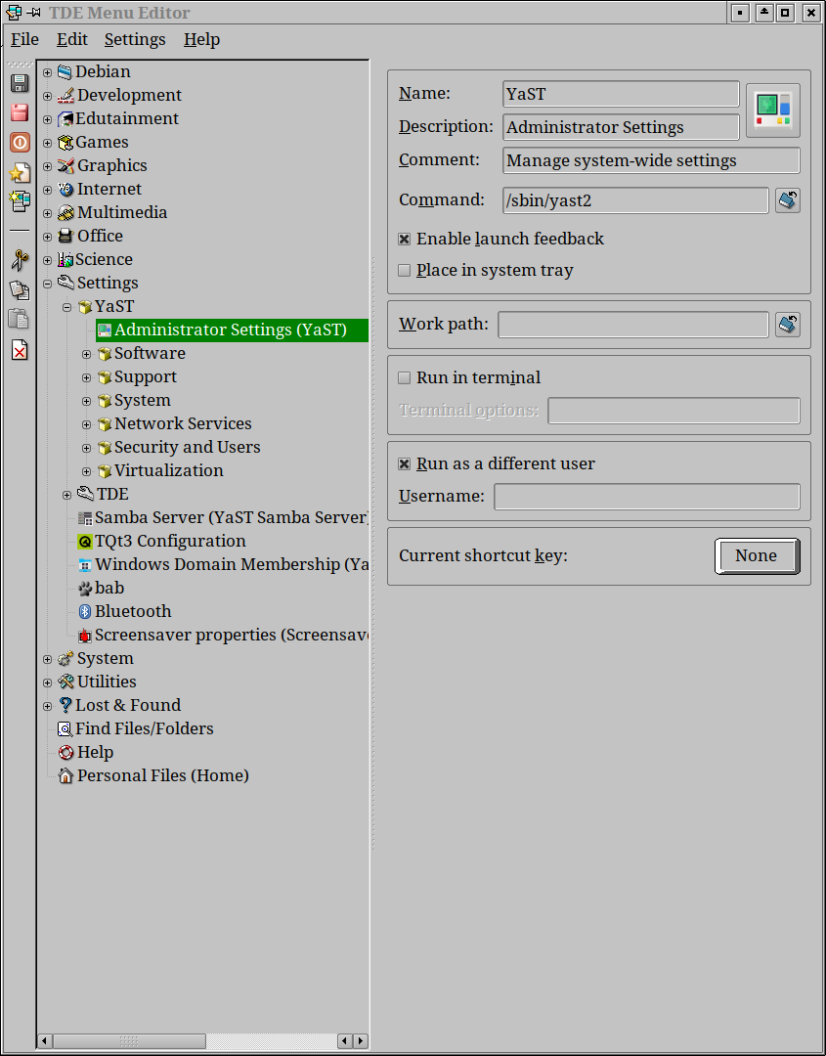Viewport: 826px width, 1056px height.
Task: Copy the selected menu entry
Action: pos(20,289)
